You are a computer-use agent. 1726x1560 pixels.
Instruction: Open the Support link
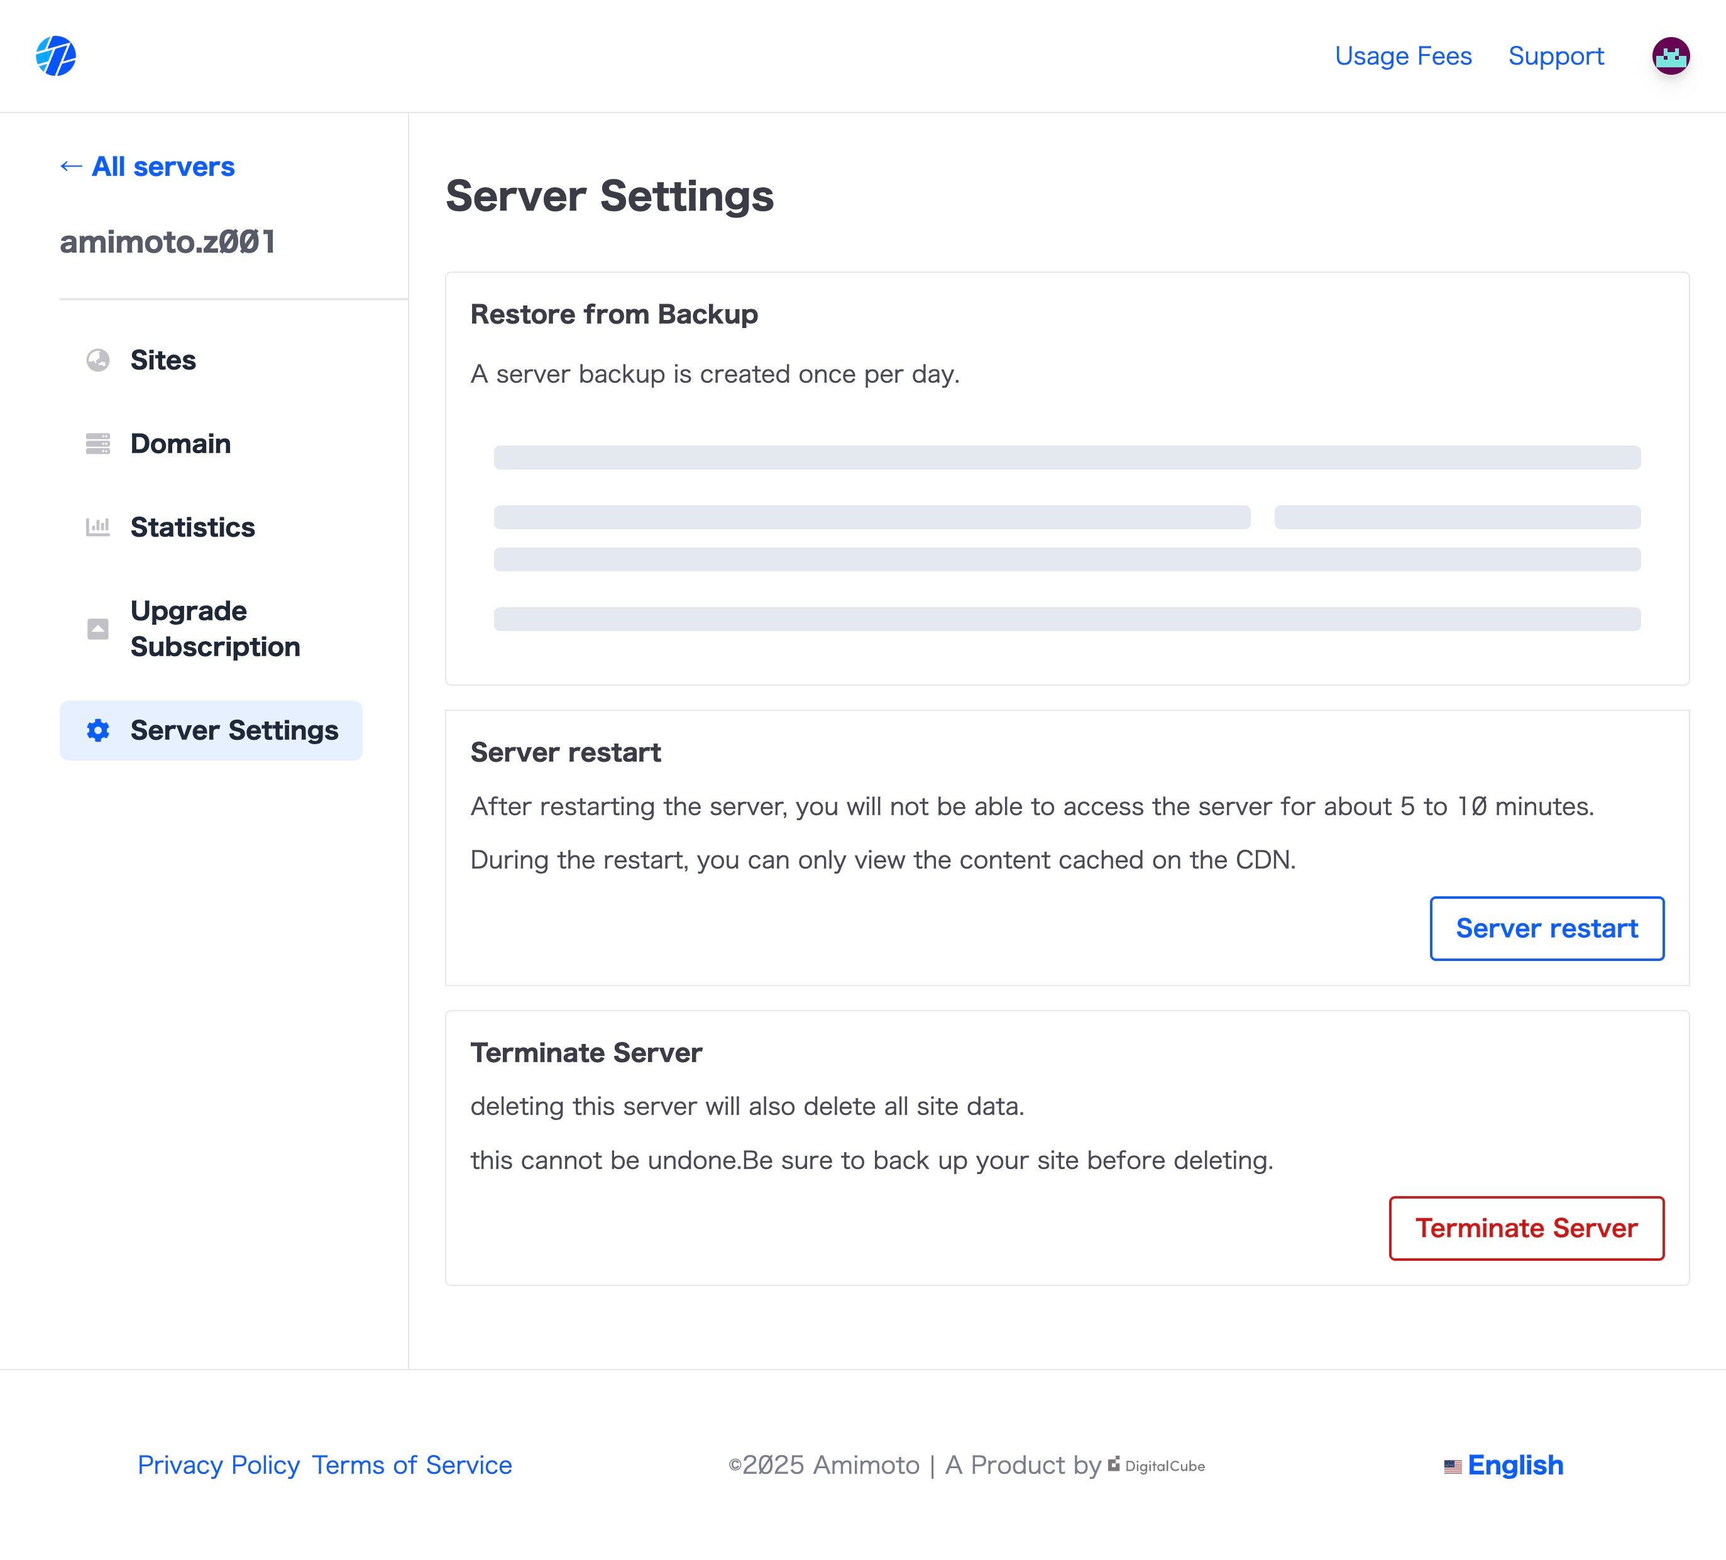[x=1556, y=57]
